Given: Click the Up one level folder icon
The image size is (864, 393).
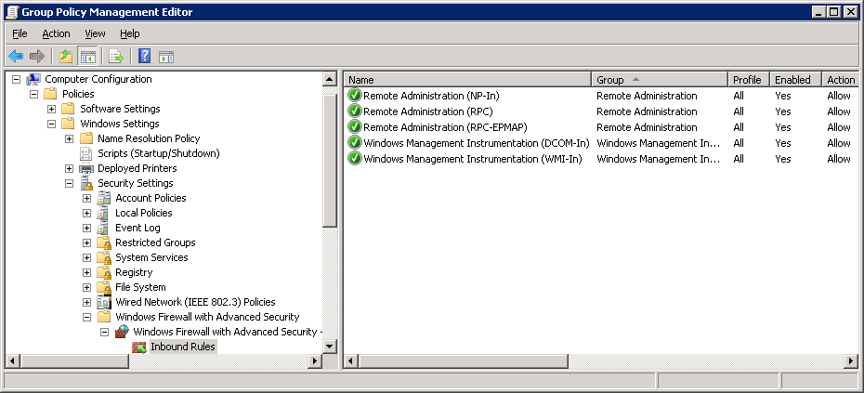Looking at the screenshot, I should pos(66,57).
